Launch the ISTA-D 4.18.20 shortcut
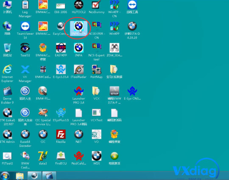The width and height of the screenshot is (229, 180). [132, 30]
